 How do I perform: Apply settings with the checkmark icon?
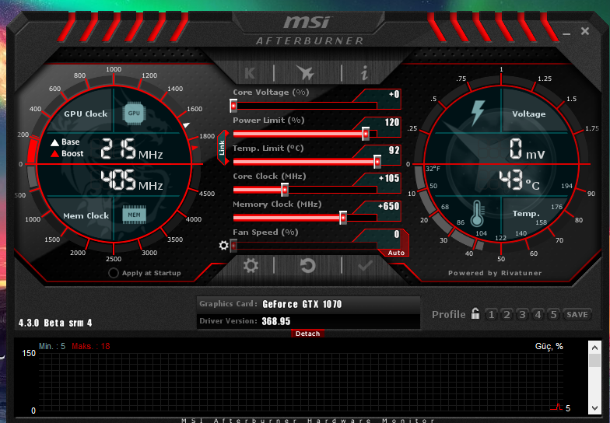pos(365,266)
